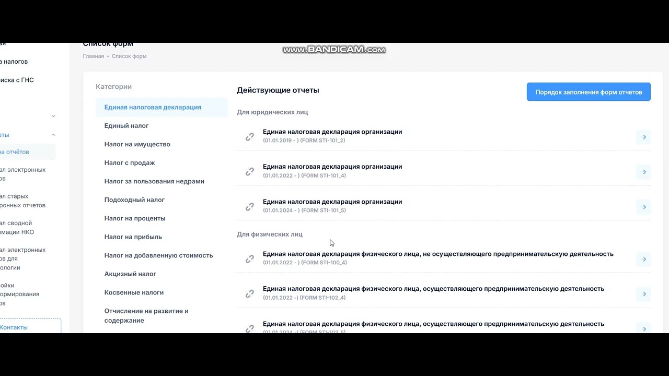Screen dimensions: 669x376
Task: Click link icon beside FORM STI-101_5
Action: [x=250, y=207]
